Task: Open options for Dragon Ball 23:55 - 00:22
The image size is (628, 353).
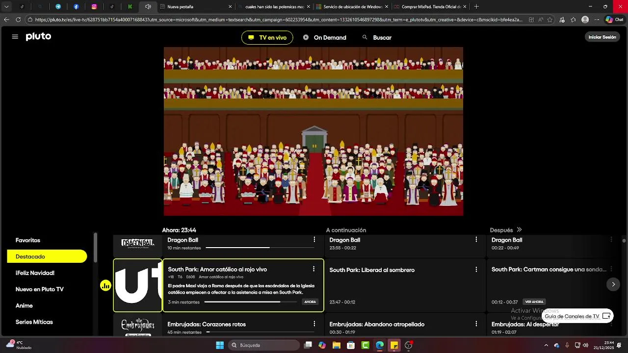Action: [x=476, y=240]
